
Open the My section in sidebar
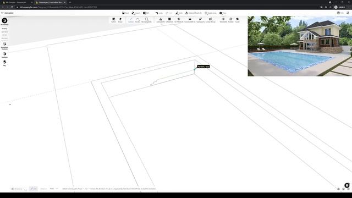[4, 63]
